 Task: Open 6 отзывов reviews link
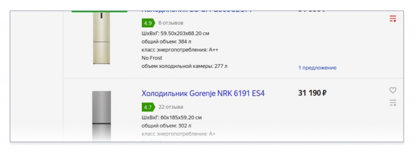coord(171,23)
